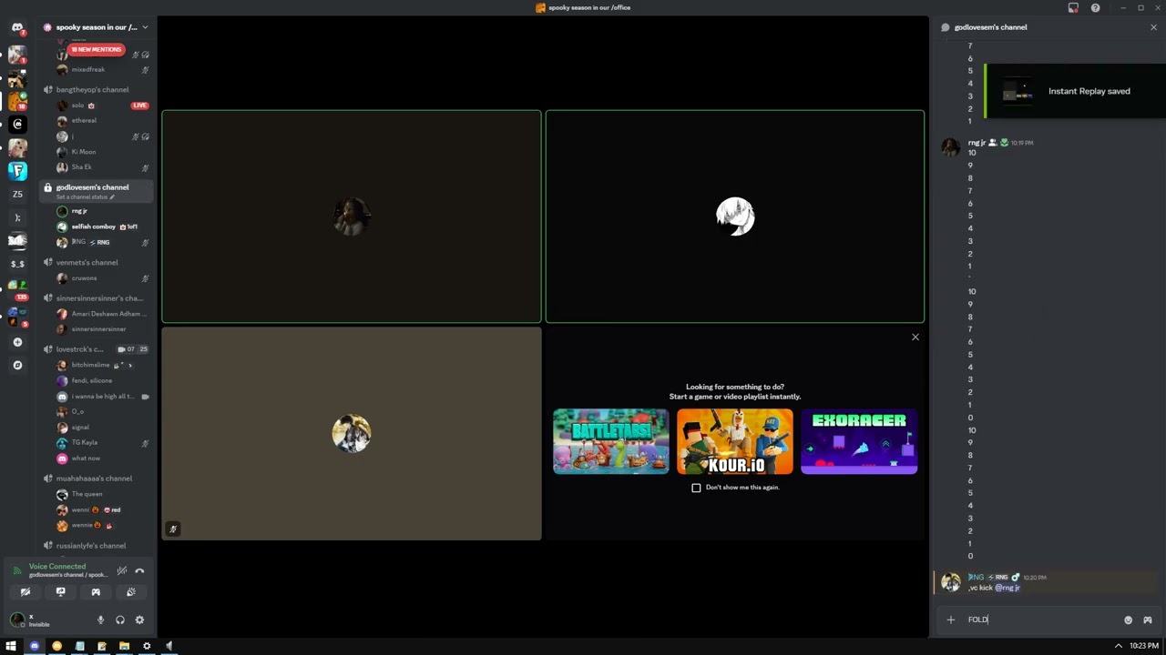
Task: Select user what now in voice list
Action: (x=86, y=458)
